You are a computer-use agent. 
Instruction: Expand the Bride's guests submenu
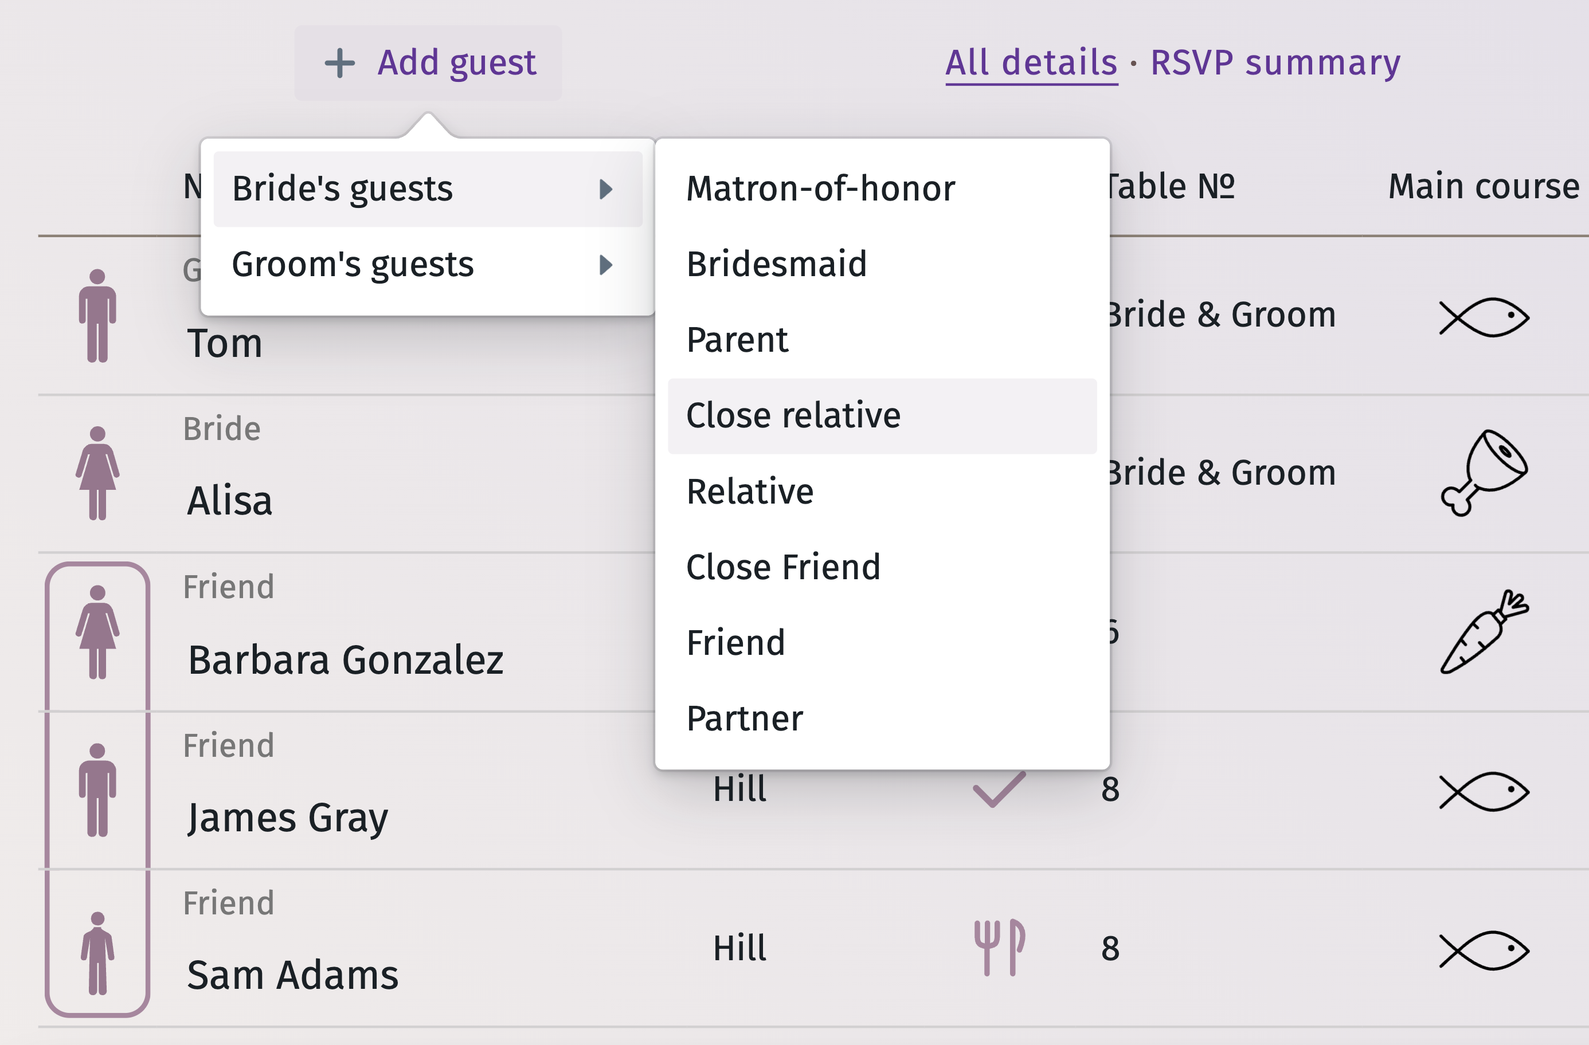(427, 189)
